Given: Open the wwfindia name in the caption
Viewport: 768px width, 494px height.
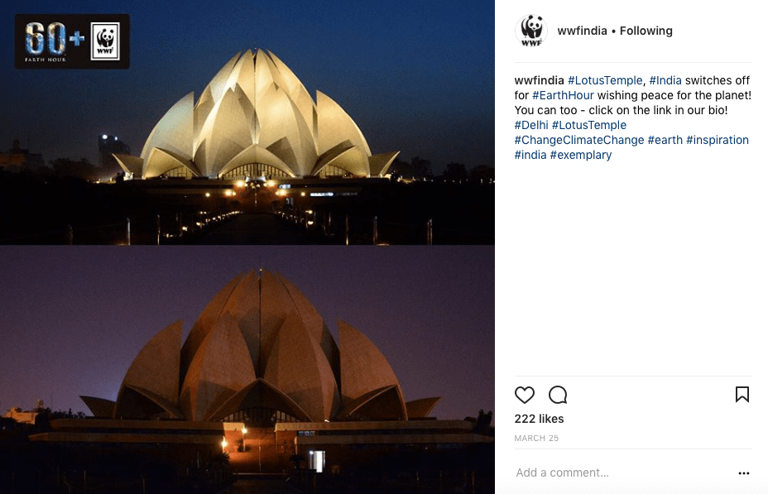Looking at the screenshot, I should (539, 80).
